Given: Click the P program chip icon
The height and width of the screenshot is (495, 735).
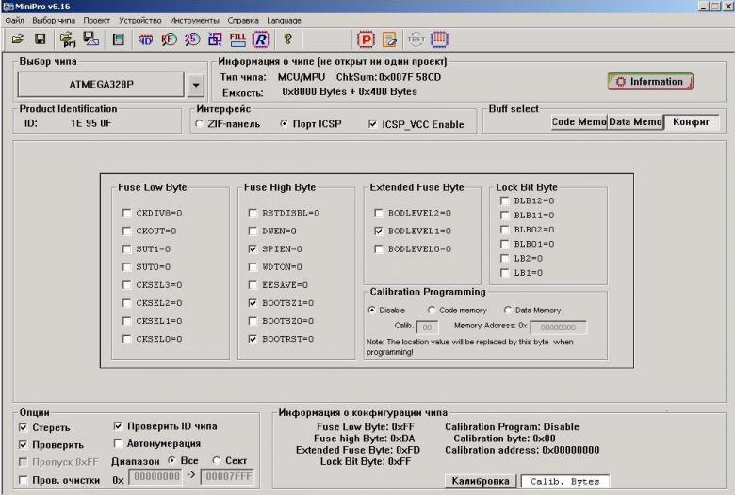Looking at the screenshot, I should [x=366, y=40].
